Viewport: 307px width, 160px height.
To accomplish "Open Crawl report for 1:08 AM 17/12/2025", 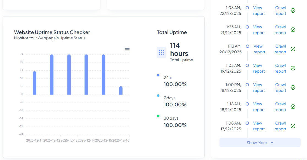I will (280, 126).
